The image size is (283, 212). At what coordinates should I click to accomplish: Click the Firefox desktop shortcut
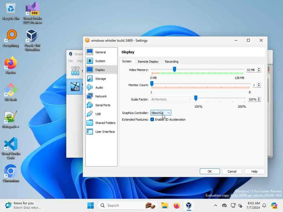click(x=11, y=65)
